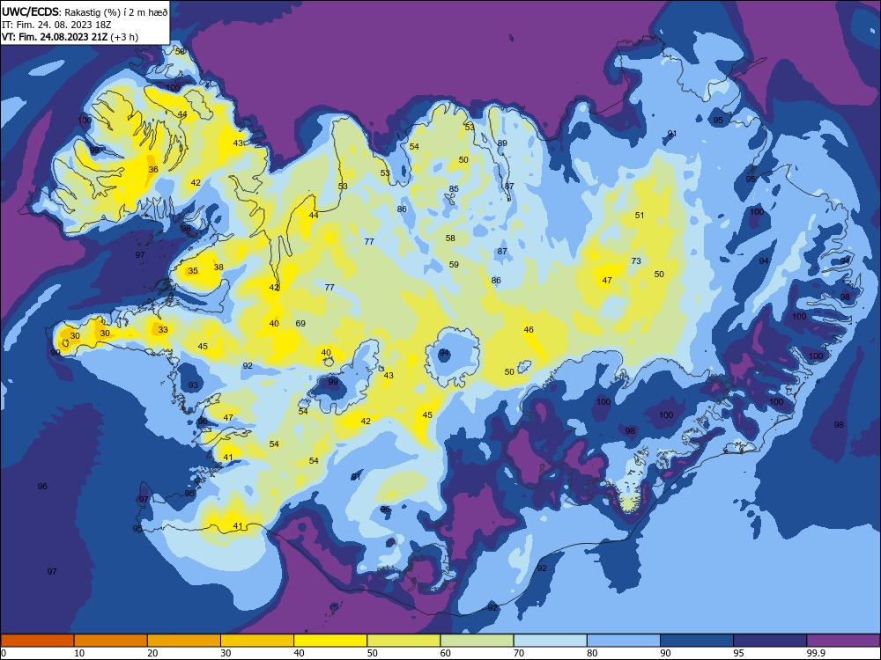This screenshot has width=881, height=660.
Task: Click the humidity value 46 on the map
Action: click(529, 329)
